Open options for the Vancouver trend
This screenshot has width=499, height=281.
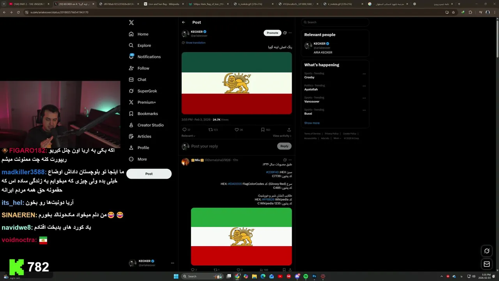point(364,98)
